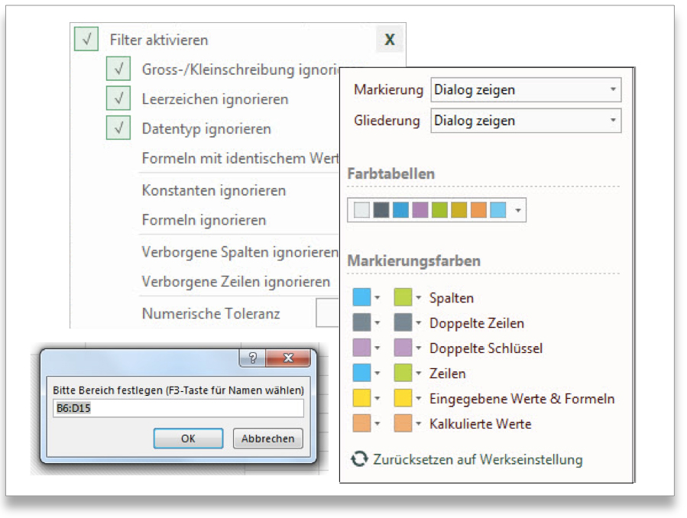Image resolution: width=687 pixels, height=518 pixels.
Task: Open the first yellow swatch arrow for Eingegebene Werte
Action: 378,398
